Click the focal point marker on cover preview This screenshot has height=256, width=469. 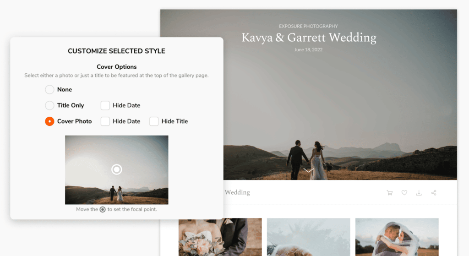pos(117,169)
